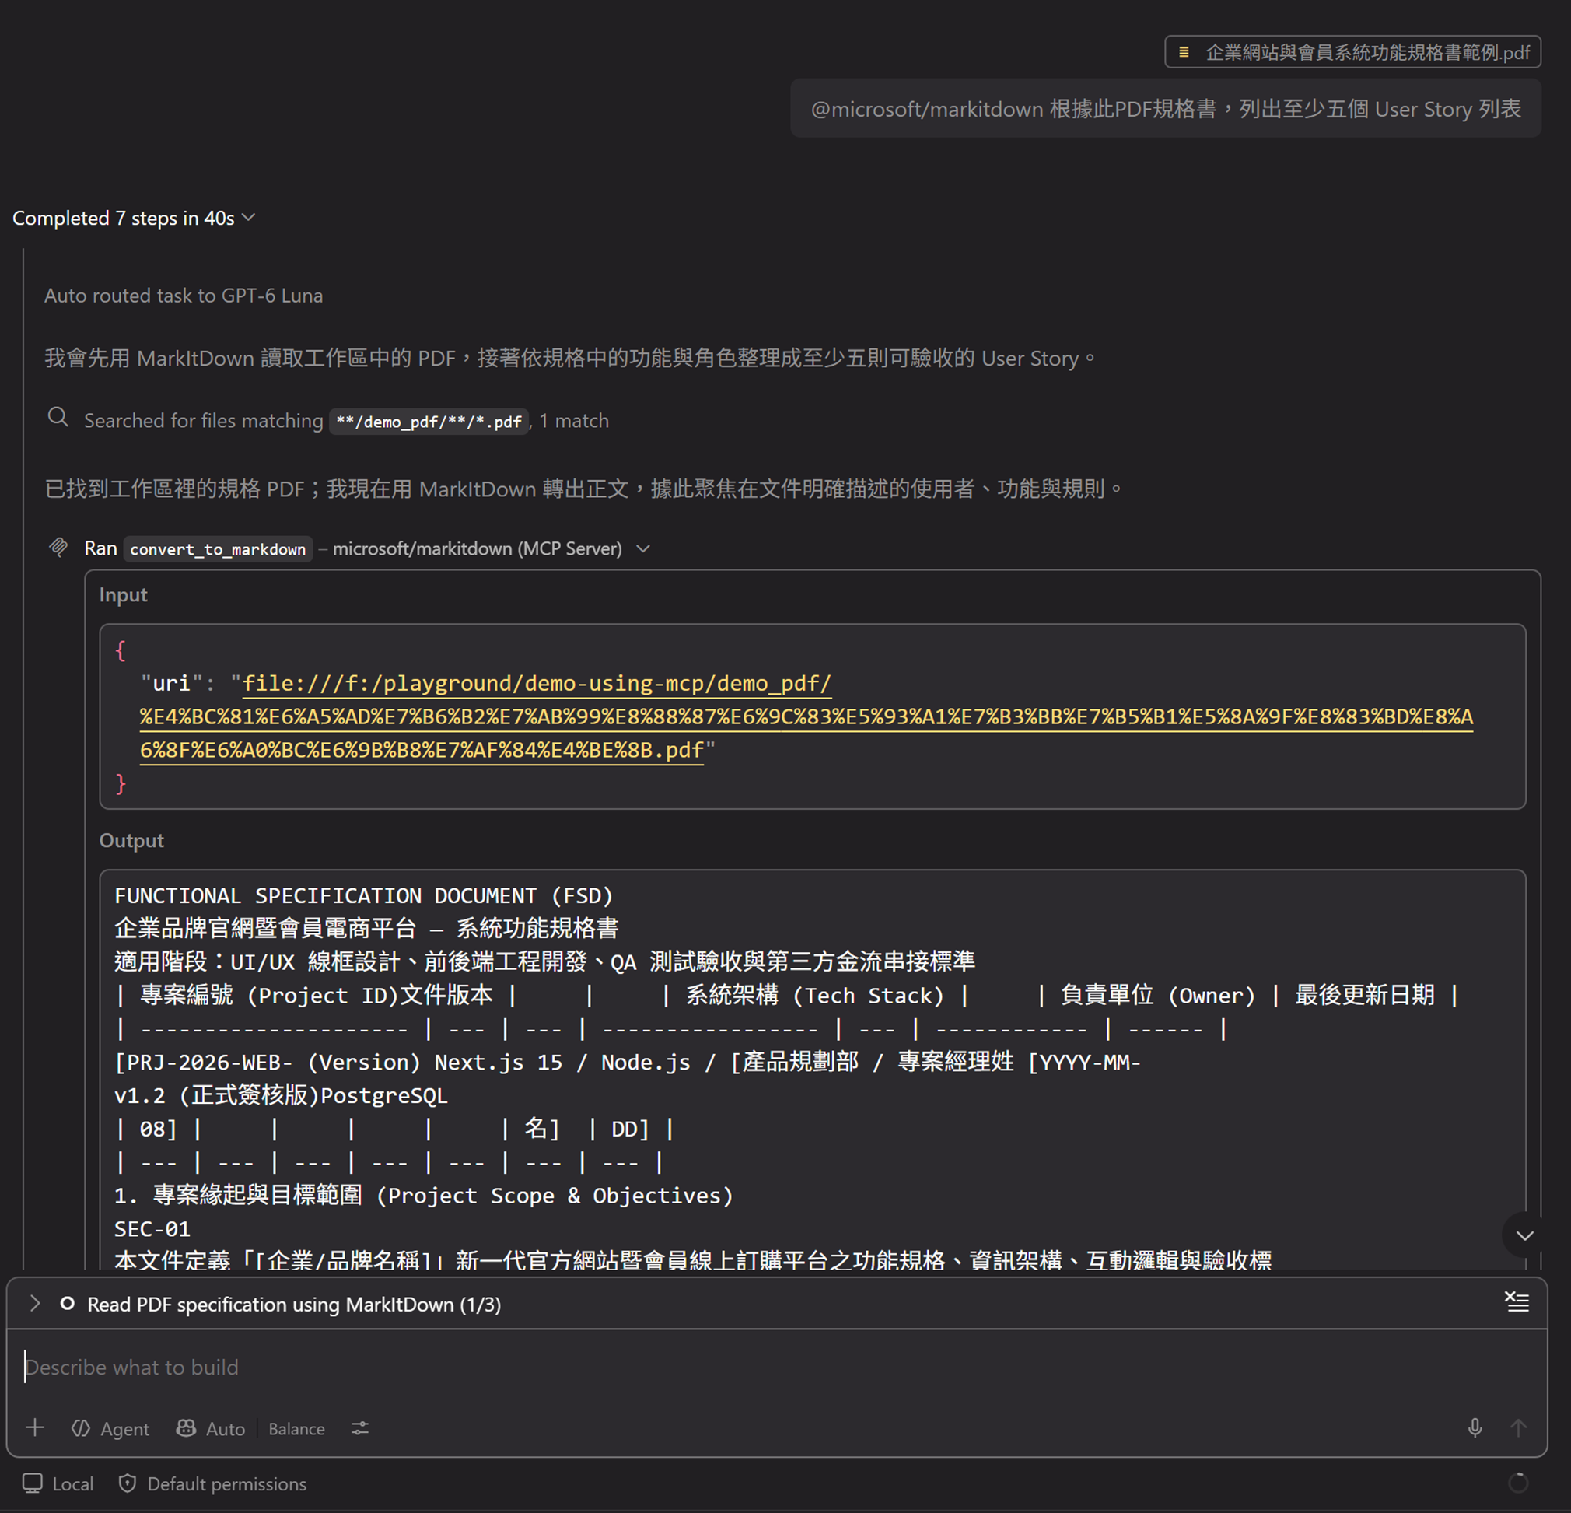This screenshot has width=1571, height=1513.
Task: Click the scroll to bottom arrow button
Action: 1524,1235
